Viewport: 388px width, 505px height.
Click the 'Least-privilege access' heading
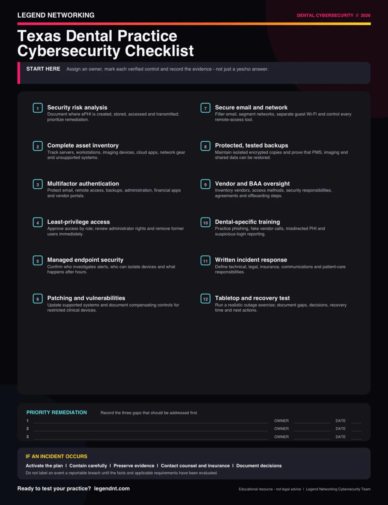coord(79,222)
